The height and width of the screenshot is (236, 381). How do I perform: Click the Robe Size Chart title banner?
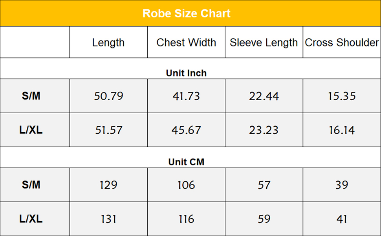(x=187, y=13)
